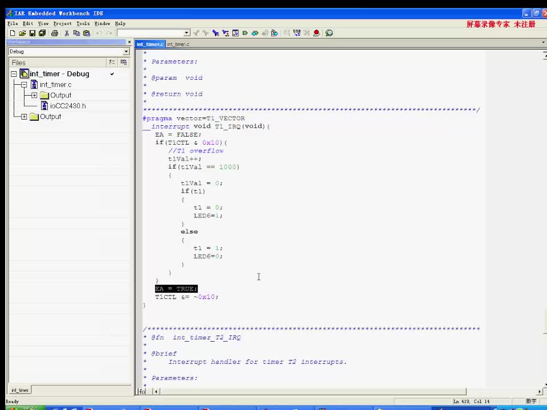Click the greyed Undo arrow icon
Screen dimensions: 547x410
(x=99, y=33)
